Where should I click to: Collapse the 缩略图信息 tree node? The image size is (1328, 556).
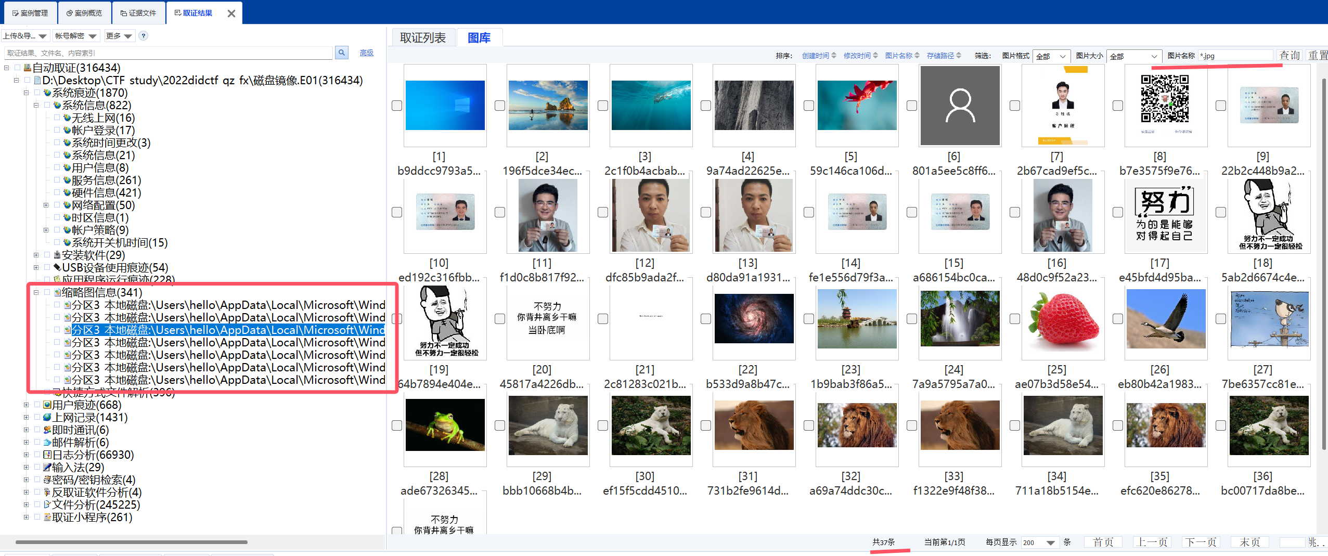pyautogui.click(x=36, y=293)
